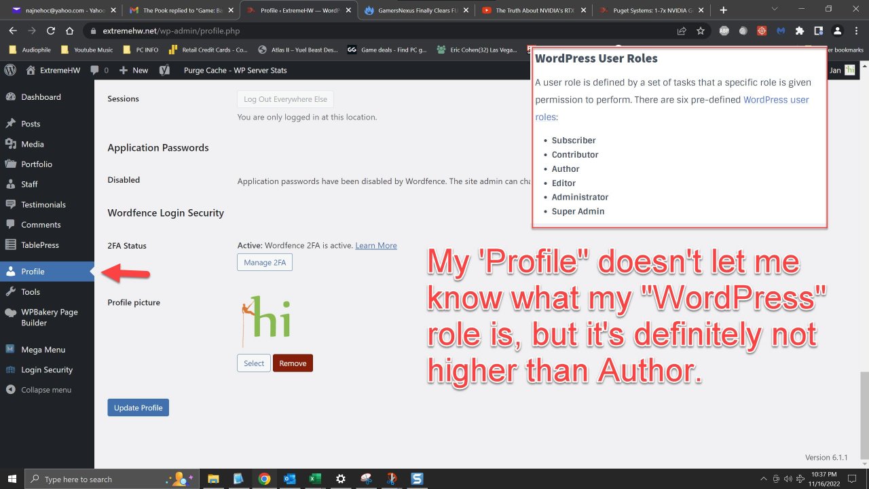The width and height of the screenshot is (869, 489).
Task: Click the comments bubble in admin bar
Action: (x=98, y=70)
